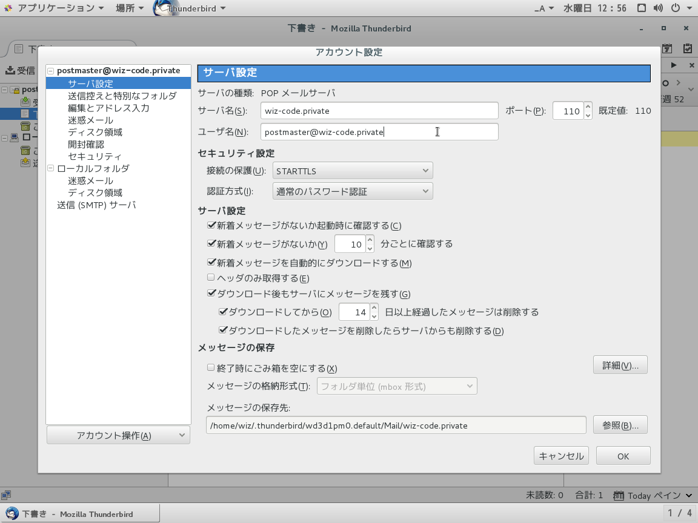Click the 合計: 1 status text

click(x=588, y=495)
